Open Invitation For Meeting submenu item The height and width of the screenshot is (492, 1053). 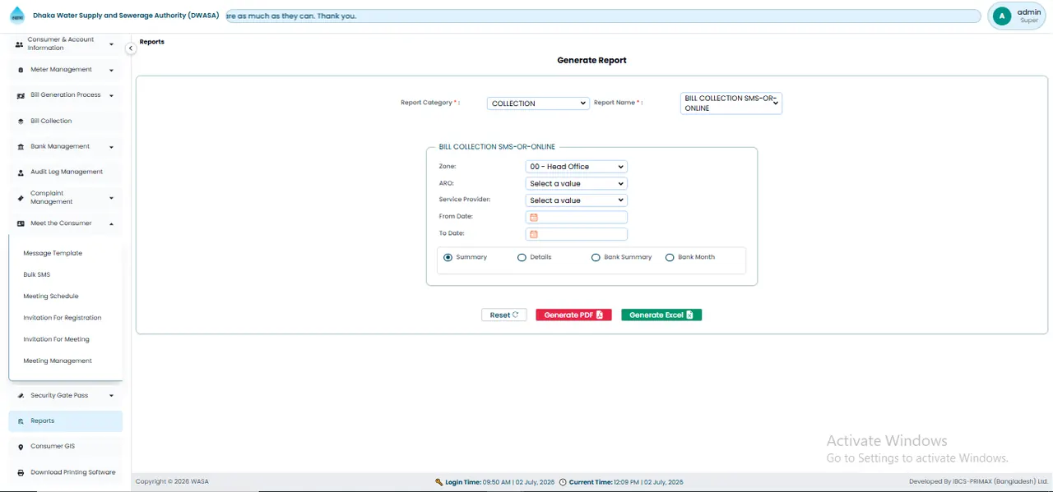[57, 339]
